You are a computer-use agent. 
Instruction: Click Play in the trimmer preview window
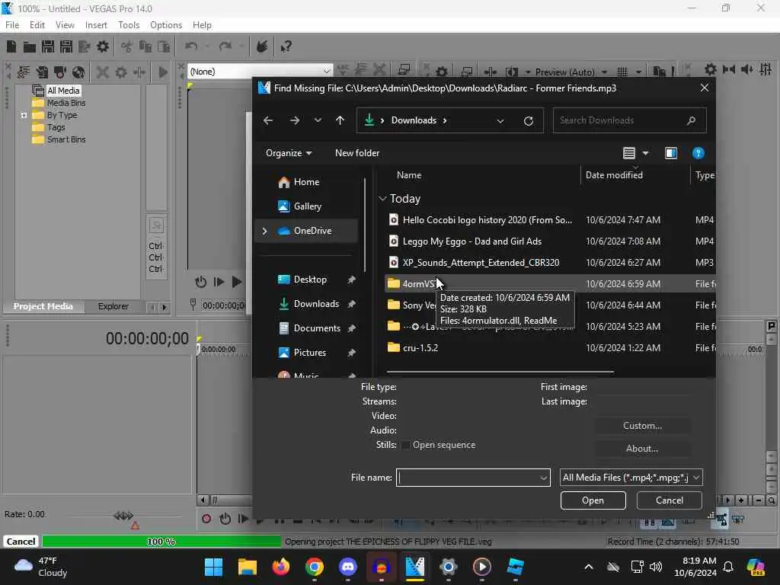point(237,282)
